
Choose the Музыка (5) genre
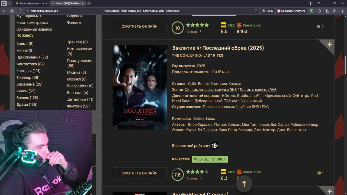[x=77, y=72]
